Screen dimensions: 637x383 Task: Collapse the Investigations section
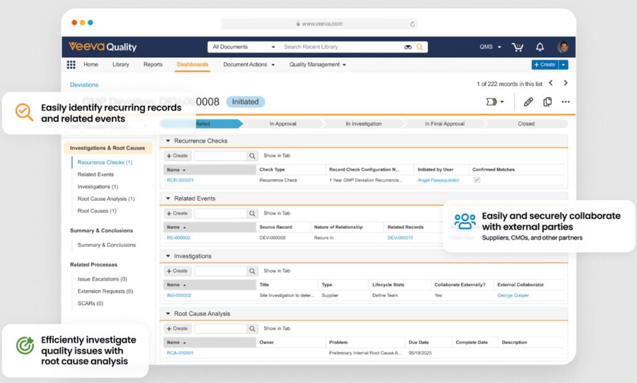click(168, 256)
